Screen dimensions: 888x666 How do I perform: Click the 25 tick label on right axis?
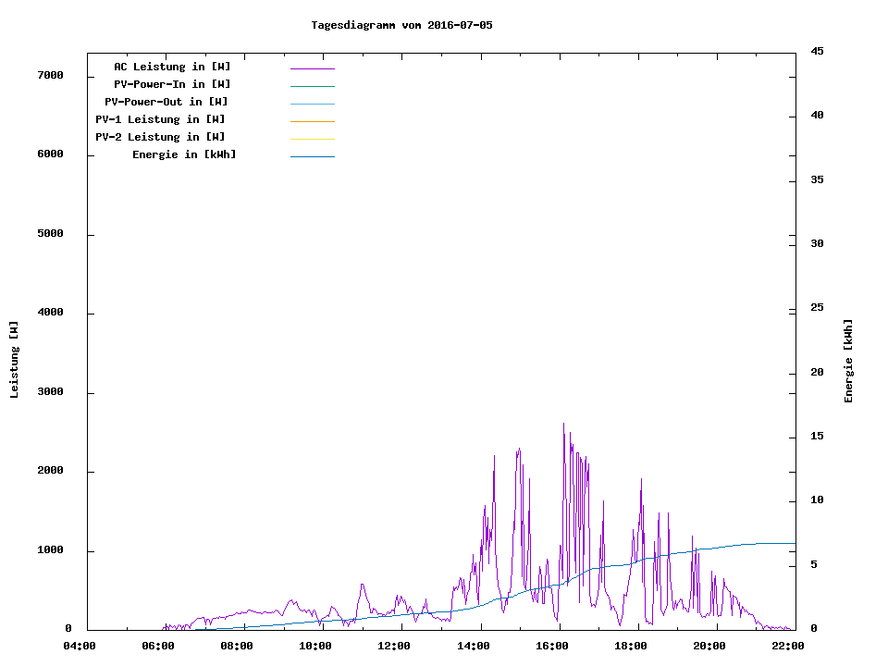tap(817, 308)
